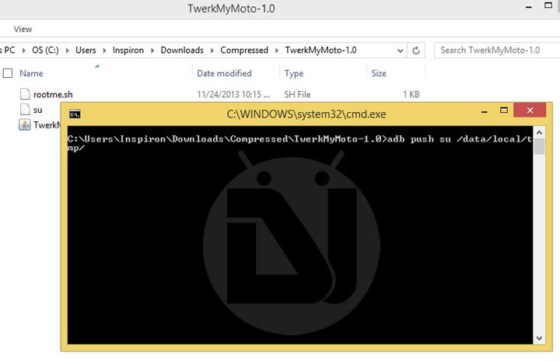Select the su file icon

click(25, 110)
